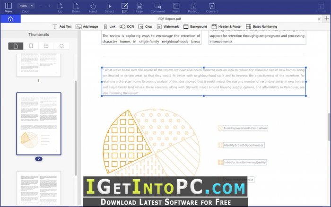The height and width of the screenshot is (207, 331).
Task: Click the 'Introduction:DeliveringQuality' legend label
Action: (245, 162)
